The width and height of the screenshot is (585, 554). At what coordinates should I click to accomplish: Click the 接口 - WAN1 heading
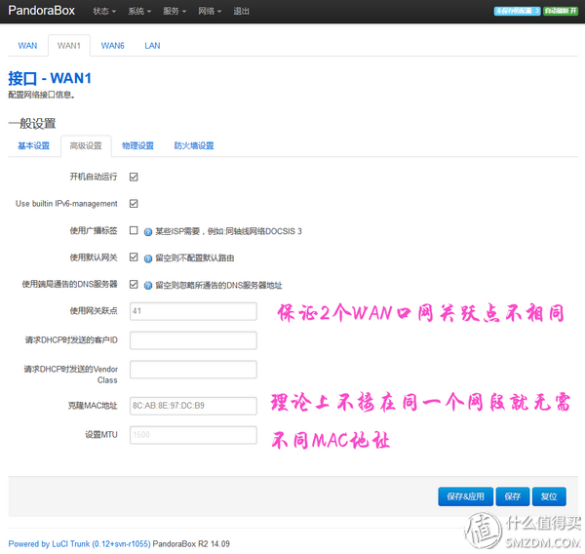point(50,78)
